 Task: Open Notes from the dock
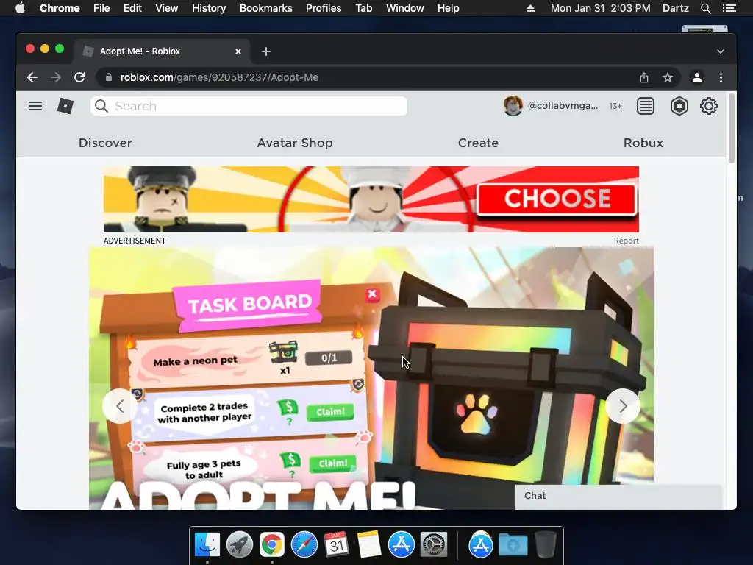(x=369, y=545)
